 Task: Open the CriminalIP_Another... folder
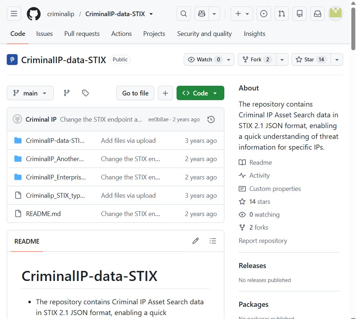[x=55, y=159]
